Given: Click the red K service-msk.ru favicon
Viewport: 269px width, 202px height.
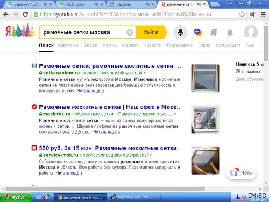Looking at the screenshot, I should [34, 148].
